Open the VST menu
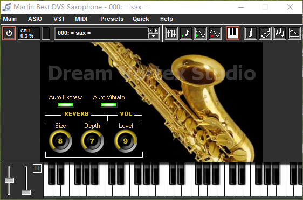This screenshot has width=303, height=200. tap(59, 19)
